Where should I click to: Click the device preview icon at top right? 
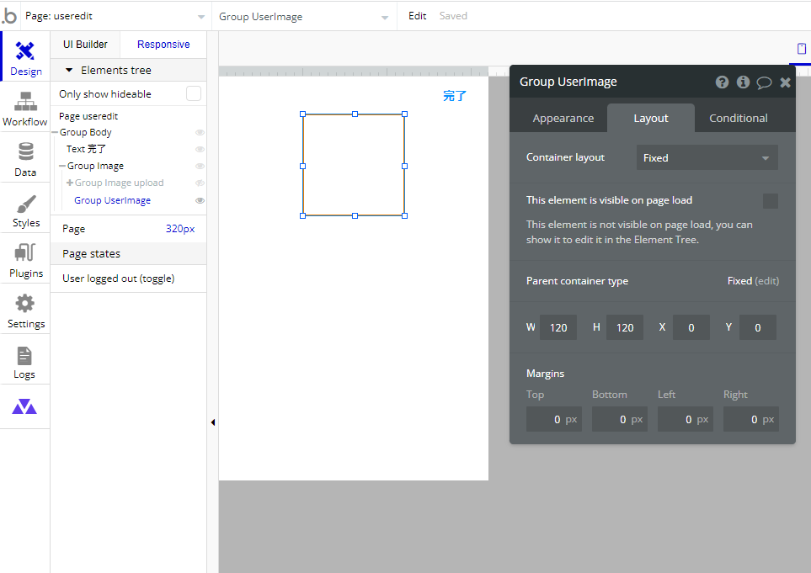coord(801,49)
